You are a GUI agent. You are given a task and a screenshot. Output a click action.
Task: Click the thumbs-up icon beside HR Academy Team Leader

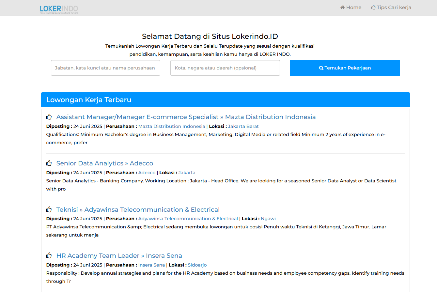click(49, 255)
